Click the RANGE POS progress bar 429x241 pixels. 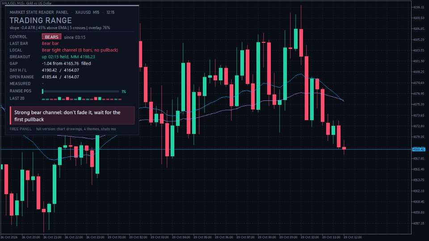pos(80,91)
